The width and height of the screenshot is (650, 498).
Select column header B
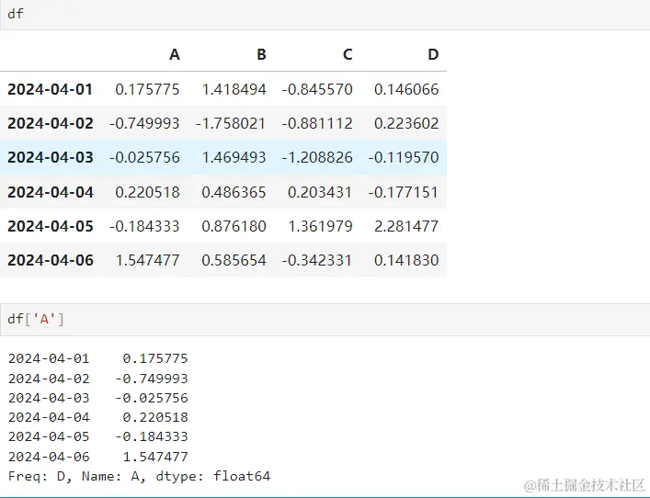click(261, 54)
